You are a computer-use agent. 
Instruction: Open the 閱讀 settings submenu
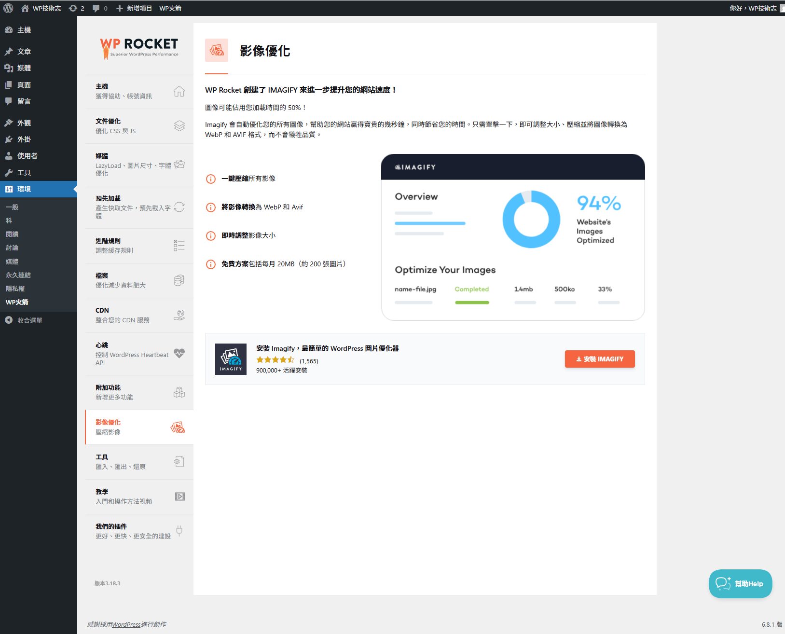12,234
